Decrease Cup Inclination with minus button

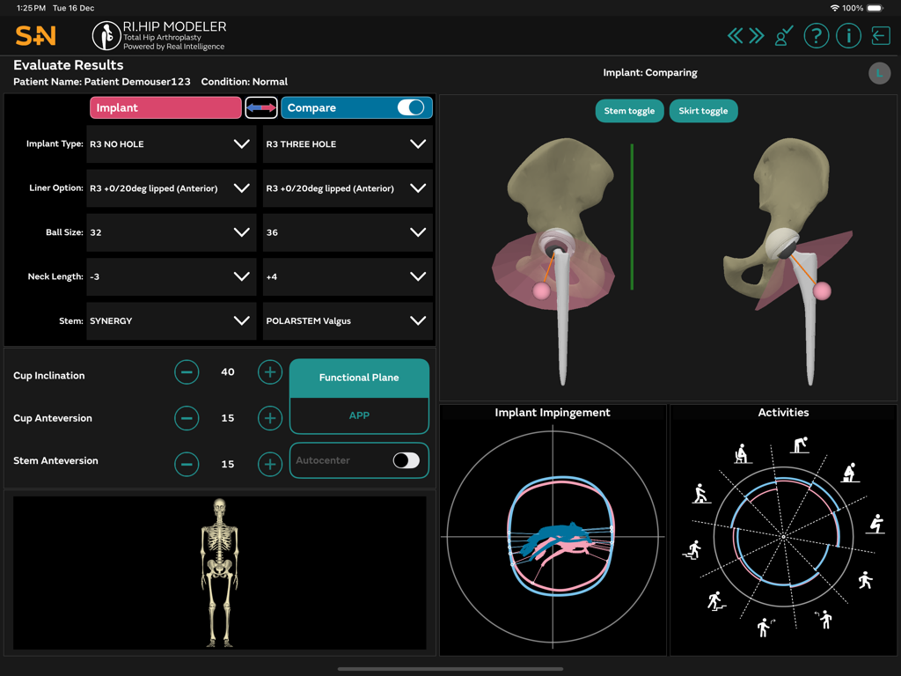(187, 372)
